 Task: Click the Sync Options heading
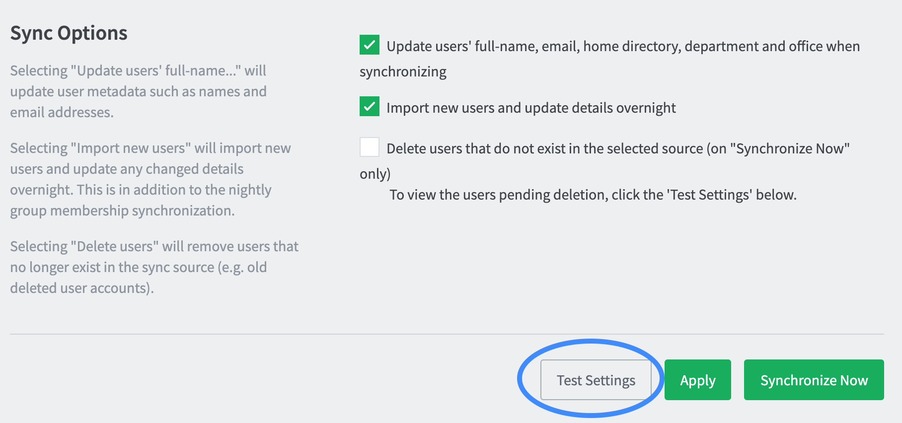click(69, 33)
